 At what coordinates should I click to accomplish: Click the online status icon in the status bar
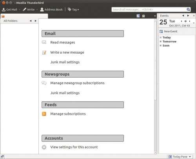2,156
